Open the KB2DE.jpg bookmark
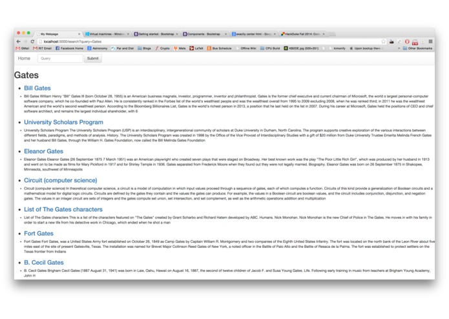Screen dimensions: 449x319 click(301, 48)
